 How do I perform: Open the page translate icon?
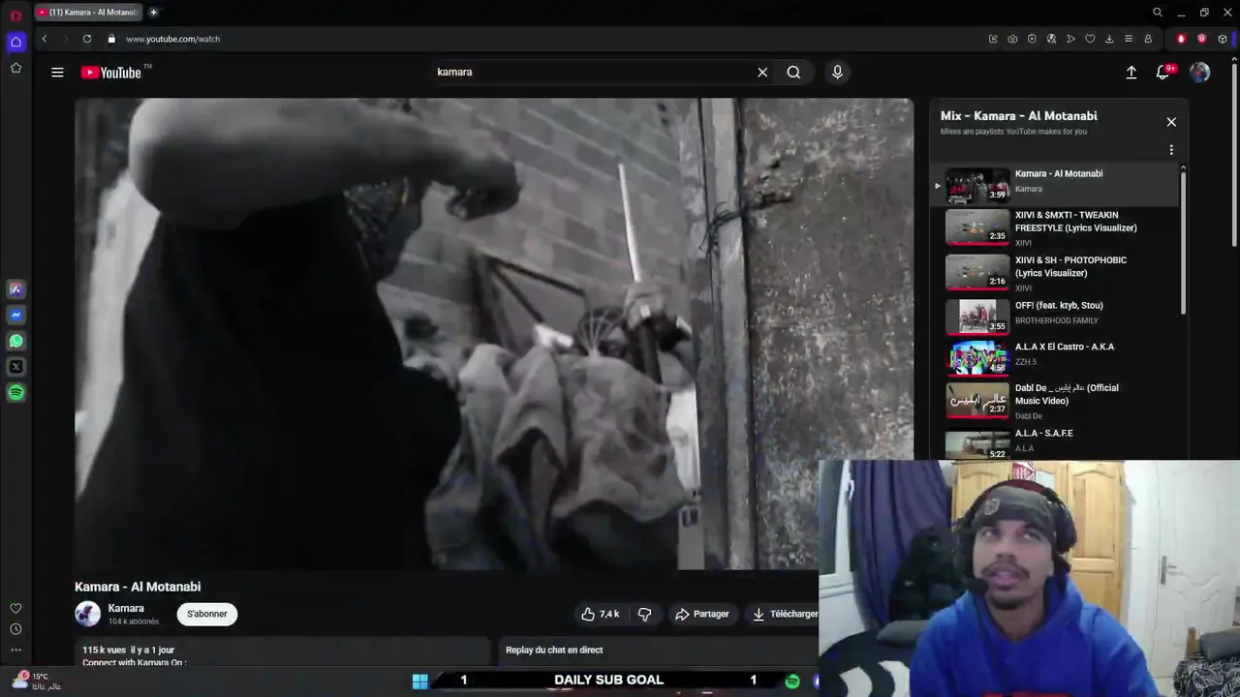pos(1051,39)
